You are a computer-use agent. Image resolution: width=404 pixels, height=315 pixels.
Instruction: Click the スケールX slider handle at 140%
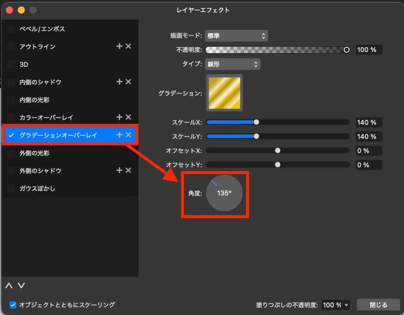[257, 122]
